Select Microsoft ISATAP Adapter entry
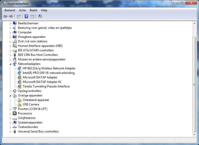The image size is (199, 145). tap(40, 77)
